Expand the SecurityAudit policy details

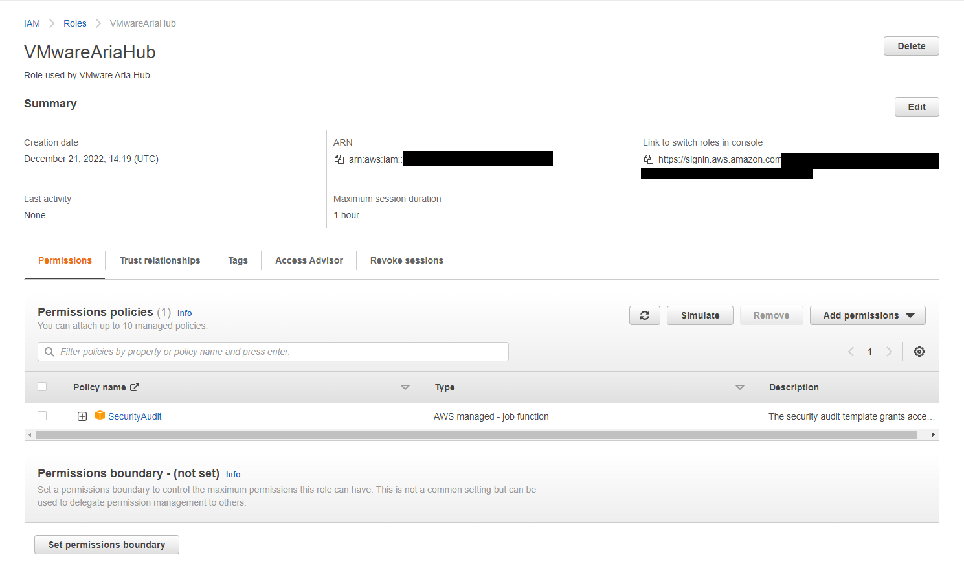82,416
